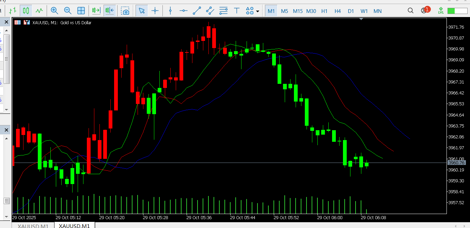Screen dimensions: 470x228
Task: Switch to M5 timeframe
Action: (284, 11)
